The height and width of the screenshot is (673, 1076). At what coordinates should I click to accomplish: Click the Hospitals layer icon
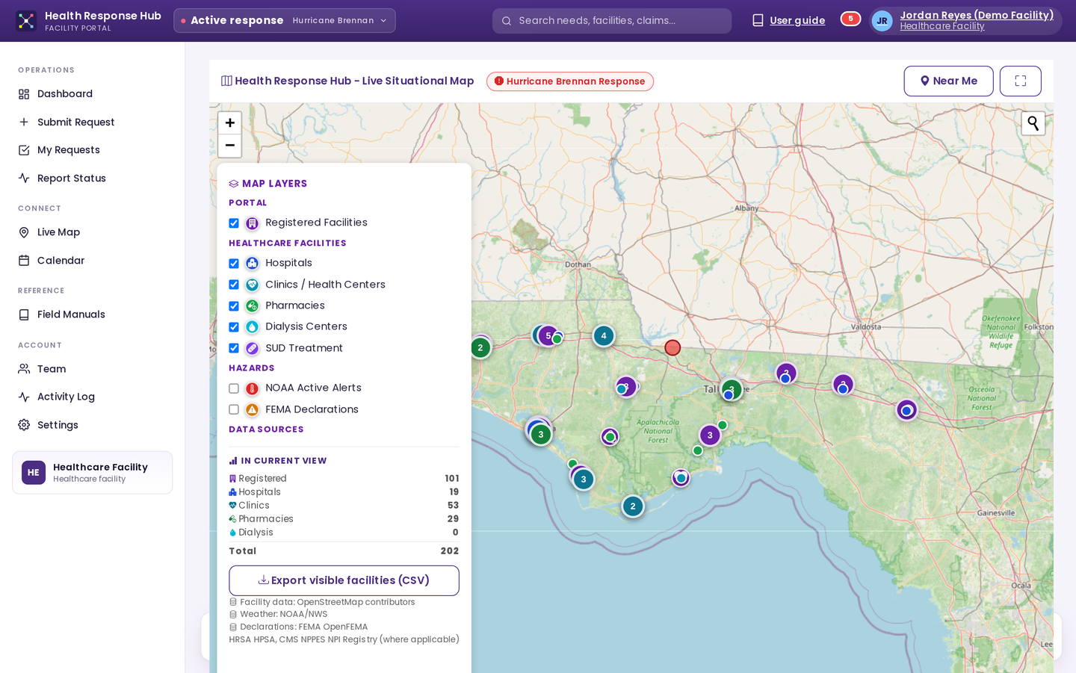click(253, 263)
